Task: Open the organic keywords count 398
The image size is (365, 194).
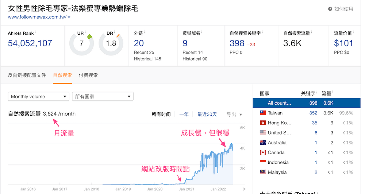Action: 237,43
